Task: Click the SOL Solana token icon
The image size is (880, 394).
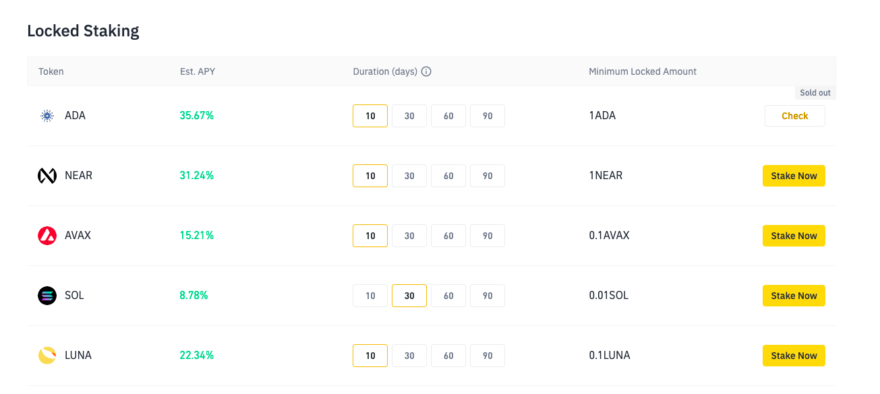Action: (x=47, y=296)
